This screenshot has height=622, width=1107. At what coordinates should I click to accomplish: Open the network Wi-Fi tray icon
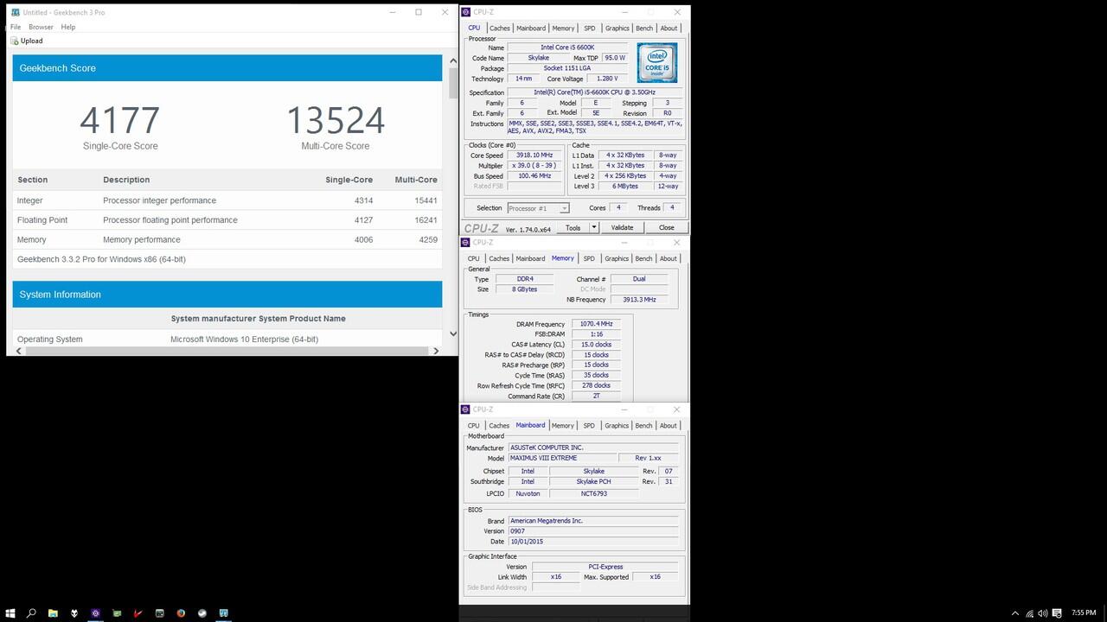click(1029, 613)
